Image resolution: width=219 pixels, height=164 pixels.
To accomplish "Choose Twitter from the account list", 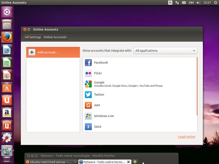I will point(140,94).
